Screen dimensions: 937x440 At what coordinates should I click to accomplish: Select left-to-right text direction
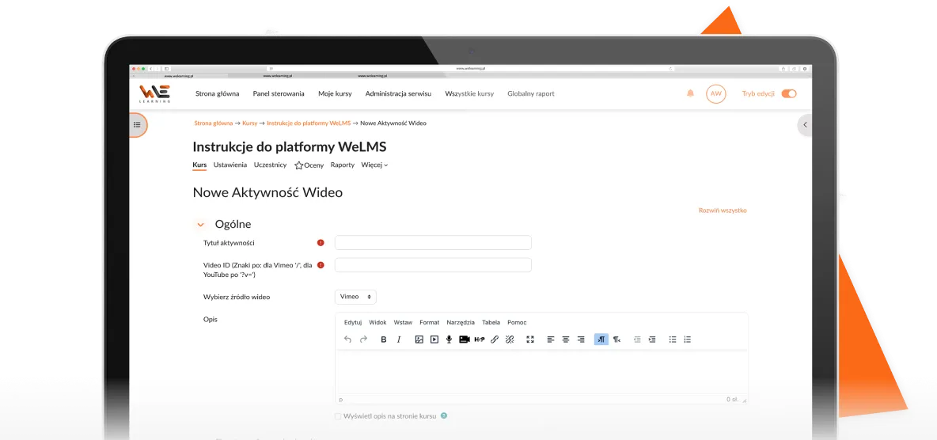click(601, 339)
